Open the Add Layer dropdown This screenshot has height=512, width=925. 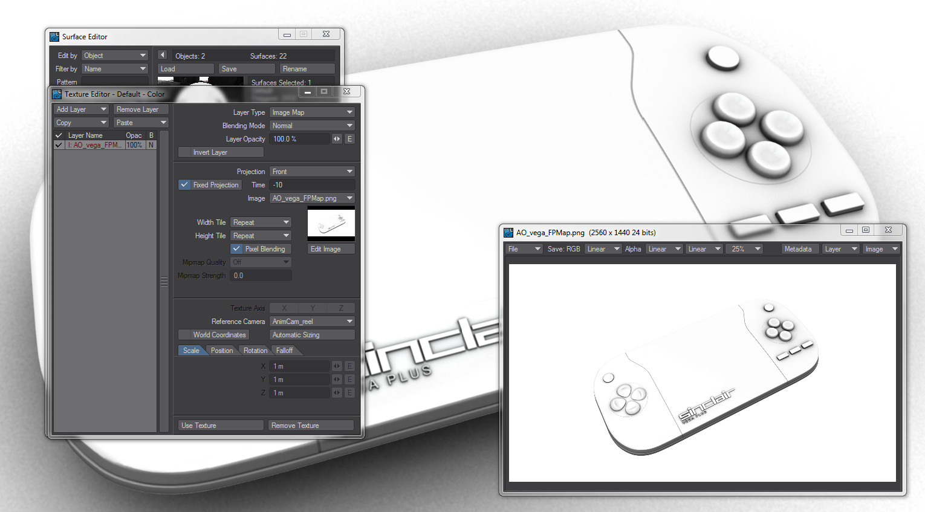tap(81, 109)
